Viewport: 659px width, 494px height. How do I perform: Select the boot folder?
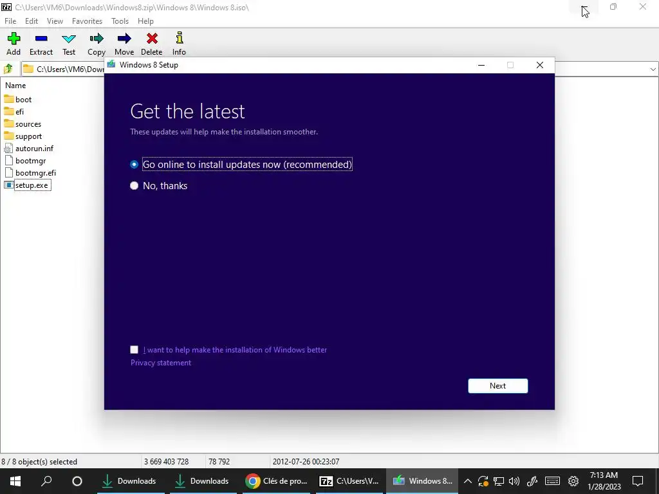pos(17,100)
